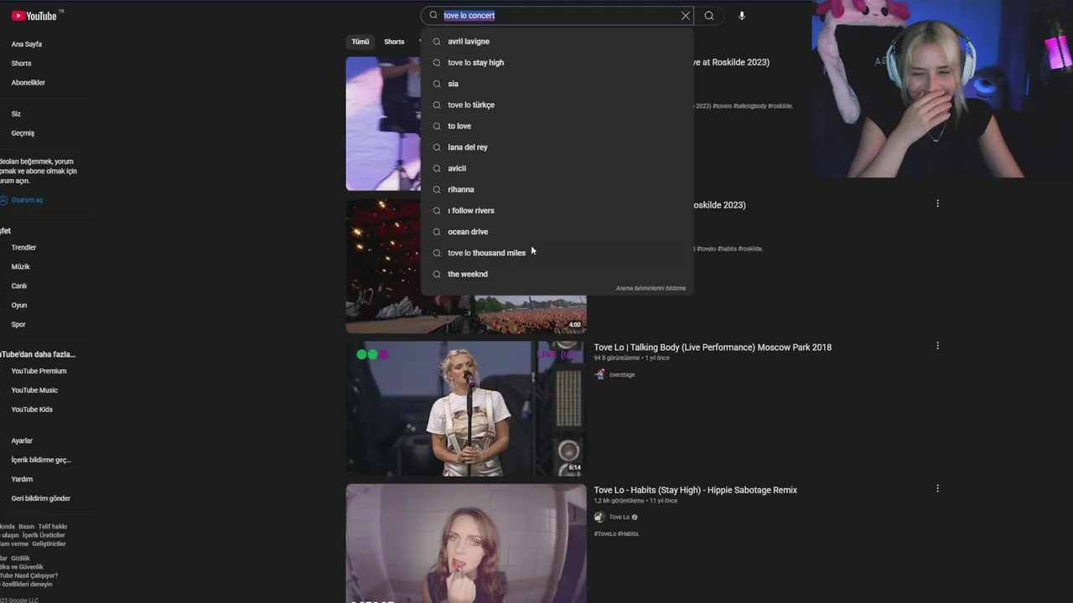The width and height of the screenshot is (1073, 603).
Task: Open Geçmiş in sidebar
Action: pos(23,133)
